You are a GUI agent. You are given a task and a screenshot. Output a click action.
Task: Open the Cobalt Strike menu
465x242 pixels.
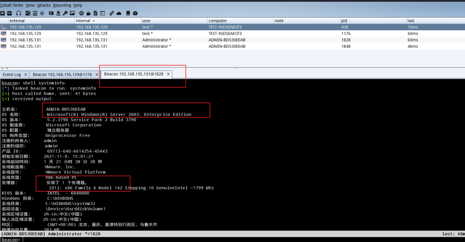pos(12,5)
